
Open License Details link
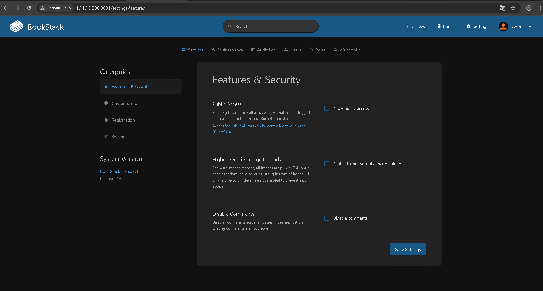pyautogui.click(x=114, y=179)
